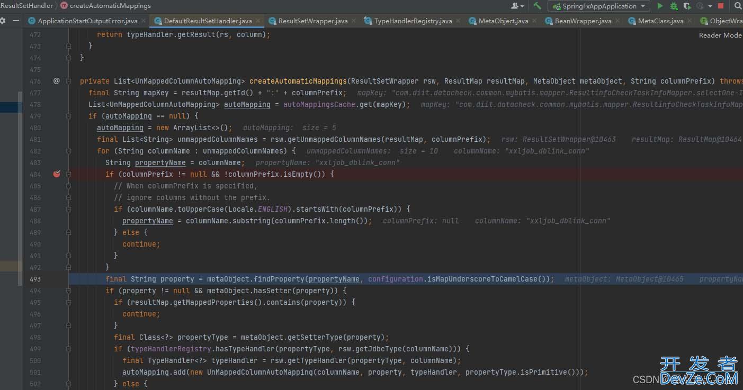Click 'findProperty' on line 493
Viewport: 743px width, 390px height.
click(279, 279)
